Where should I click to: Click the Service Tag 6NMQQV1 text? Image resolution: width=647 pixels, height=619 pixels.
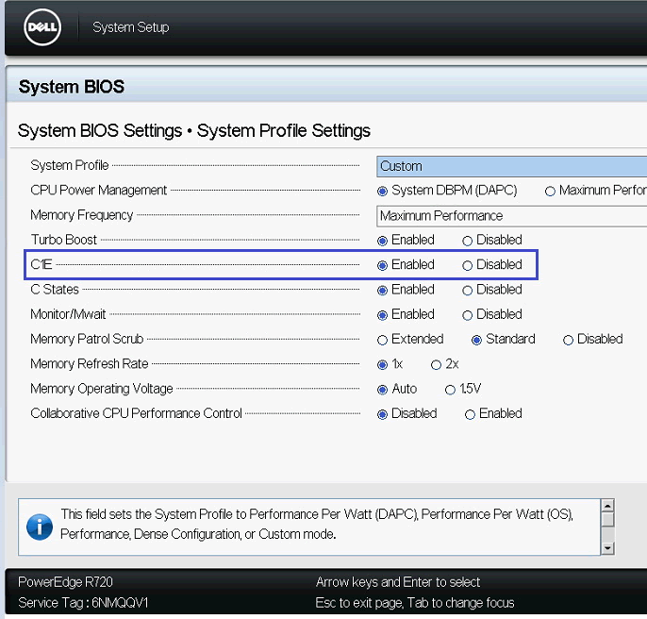click(83, 603)
